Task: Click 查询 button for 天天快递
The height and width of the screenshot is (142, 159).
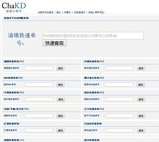Action: [141, 116]
